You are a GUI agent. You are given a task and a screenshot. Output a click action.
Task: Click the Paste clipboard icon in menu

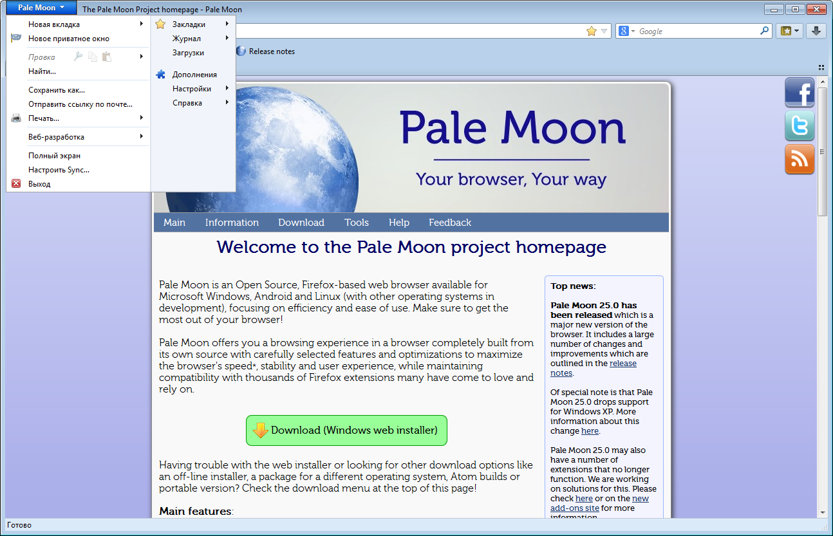(107, 57)
